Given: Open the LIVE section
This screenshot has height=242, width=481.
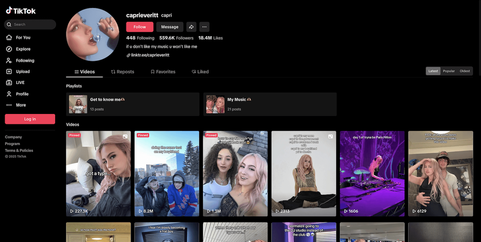Looking at the screenshot, I should [20, 83].
